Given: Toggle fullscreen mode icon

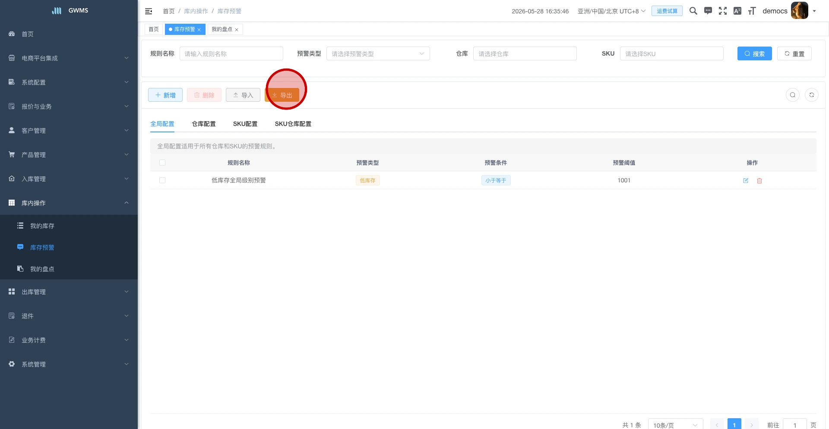Looking at the screenshot, I should [722, 11].
